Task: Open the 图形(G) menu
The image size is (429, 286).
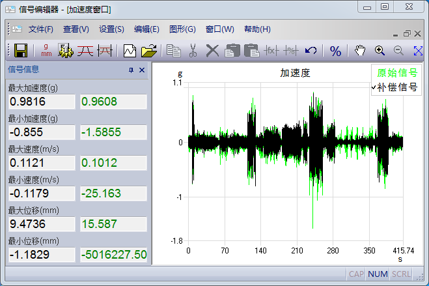Action: (182, 29)
